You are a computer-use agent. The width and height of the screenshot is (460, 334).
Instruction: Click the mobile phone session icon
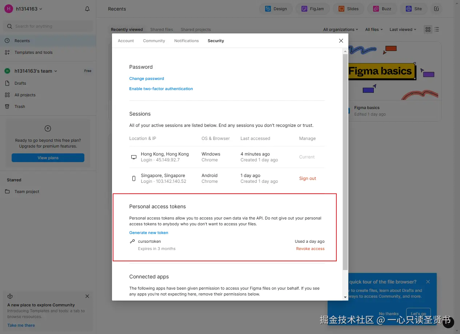click(134, 178)
